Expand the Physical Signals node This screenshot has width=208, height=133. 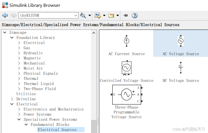[19, 73]
